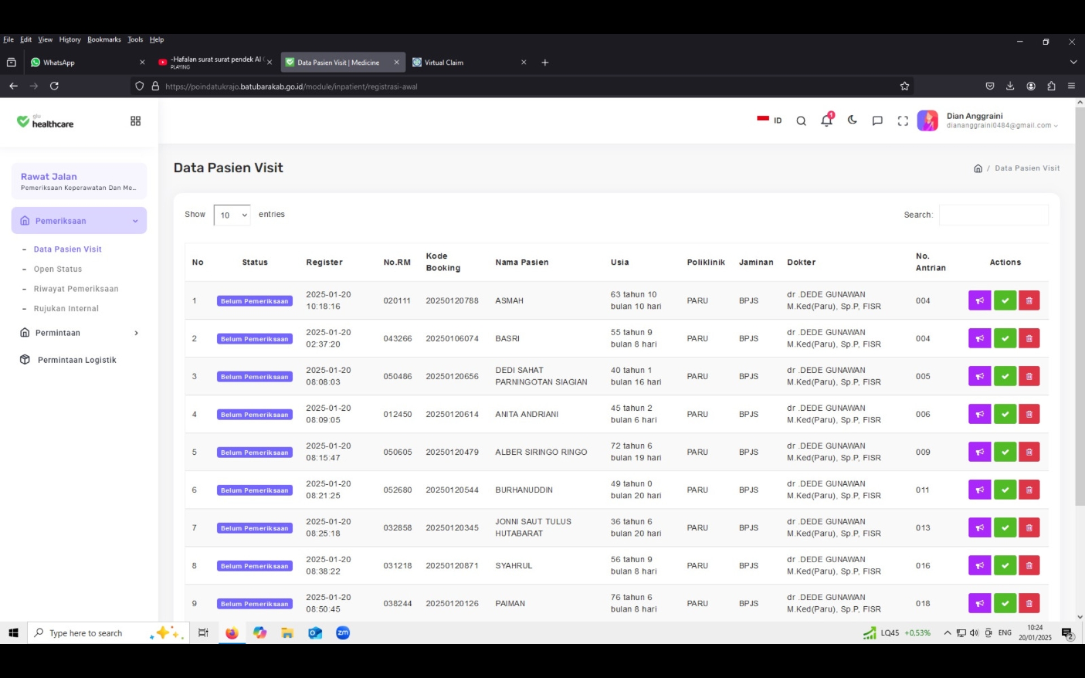Click the fullscreen icon in header
Screen dimensions: 1085x678
[x=902, y=121]
